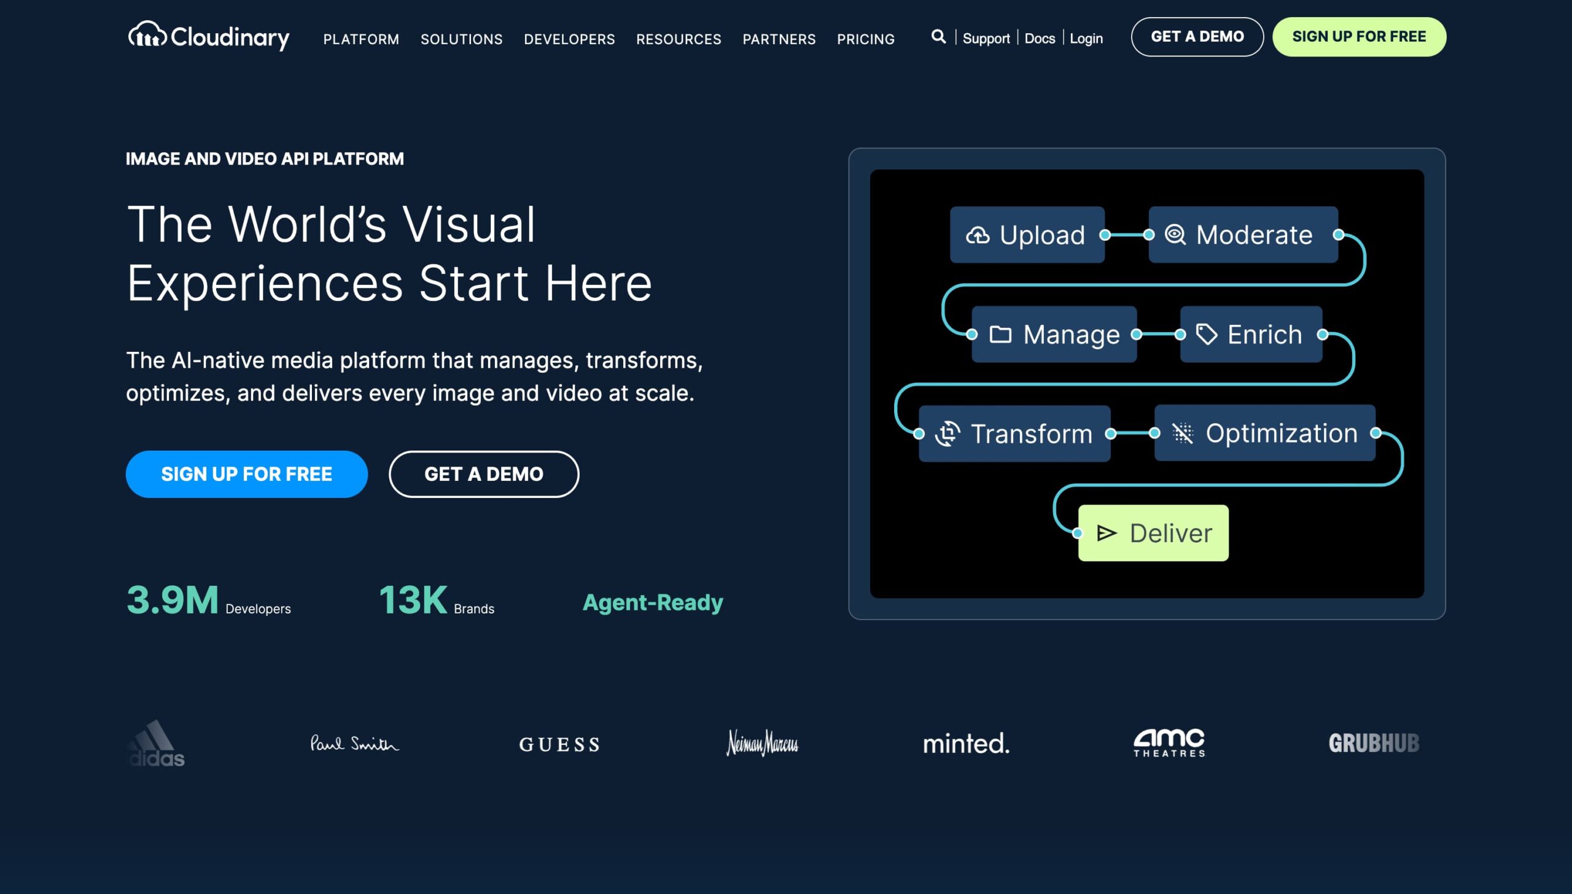Click the Neiman Marcus logo
This screenshot has height=894, width=1572.
763,743
